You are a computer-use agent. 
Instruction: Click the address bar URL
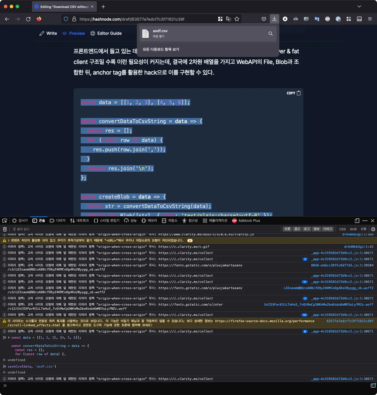(132, 19)
